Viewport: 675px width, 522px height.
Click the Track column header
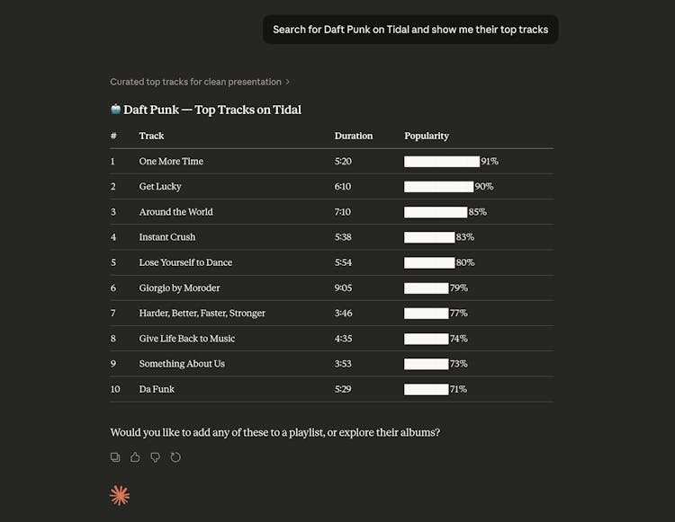click(x=151, y=136)
